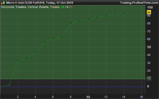The image size is (159, 99).
Task: Click the 16 label on horizontal axis
Action: tap(141, 97)
